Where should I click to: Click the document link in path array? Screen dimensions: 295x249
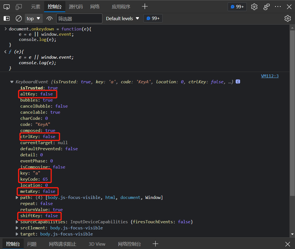[x=130, y=198]
